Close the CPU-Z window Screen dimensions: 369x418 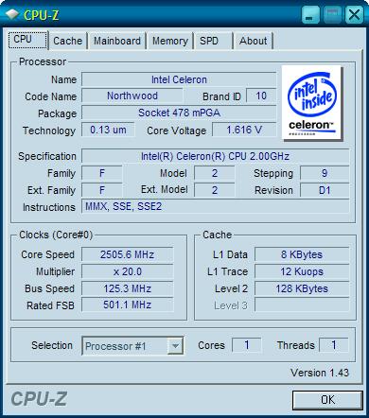(354, 15)
